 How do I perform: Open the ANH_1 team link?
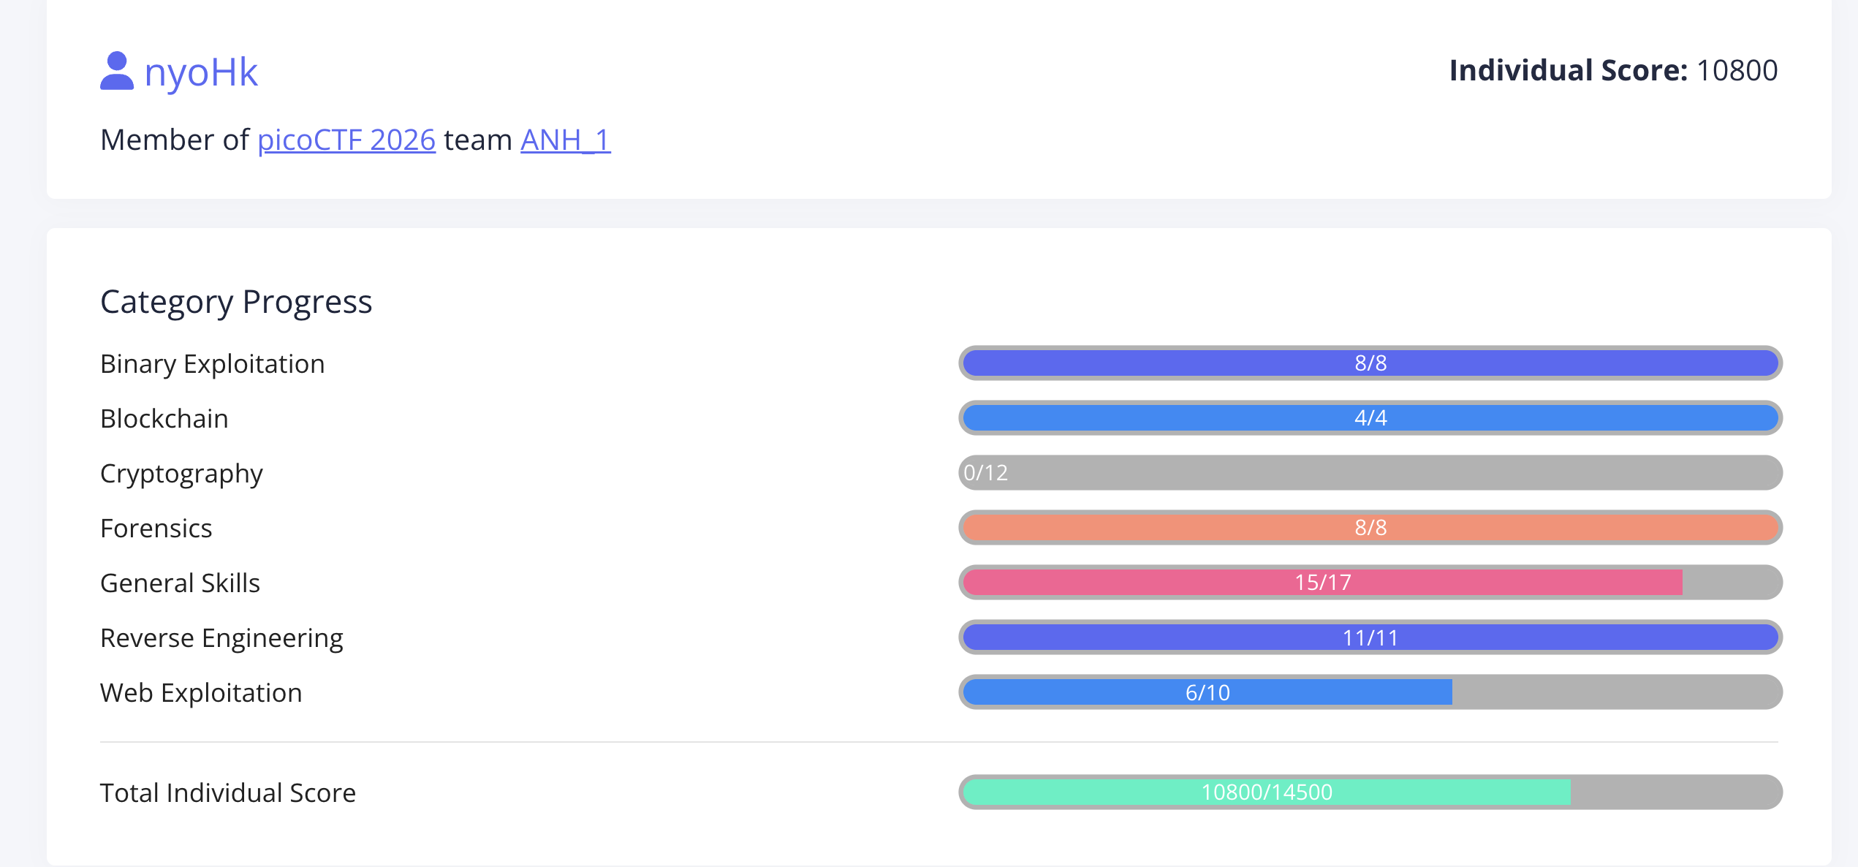tap(565, 140)
